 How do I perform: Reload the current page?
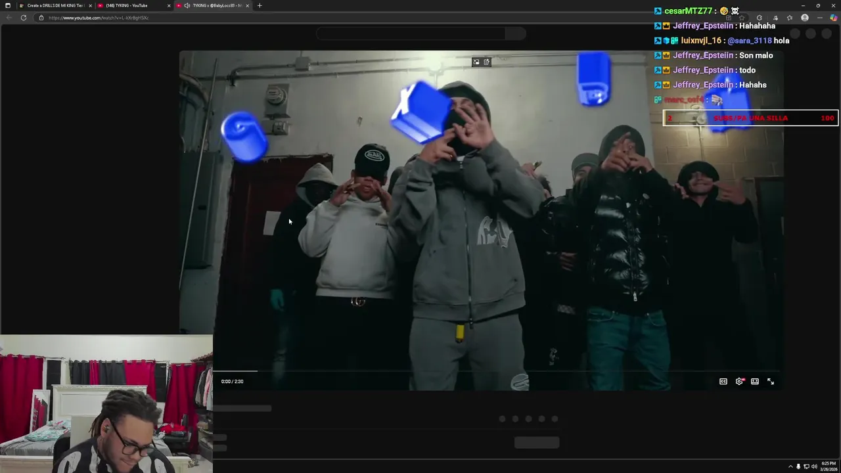tap(24, 18)
